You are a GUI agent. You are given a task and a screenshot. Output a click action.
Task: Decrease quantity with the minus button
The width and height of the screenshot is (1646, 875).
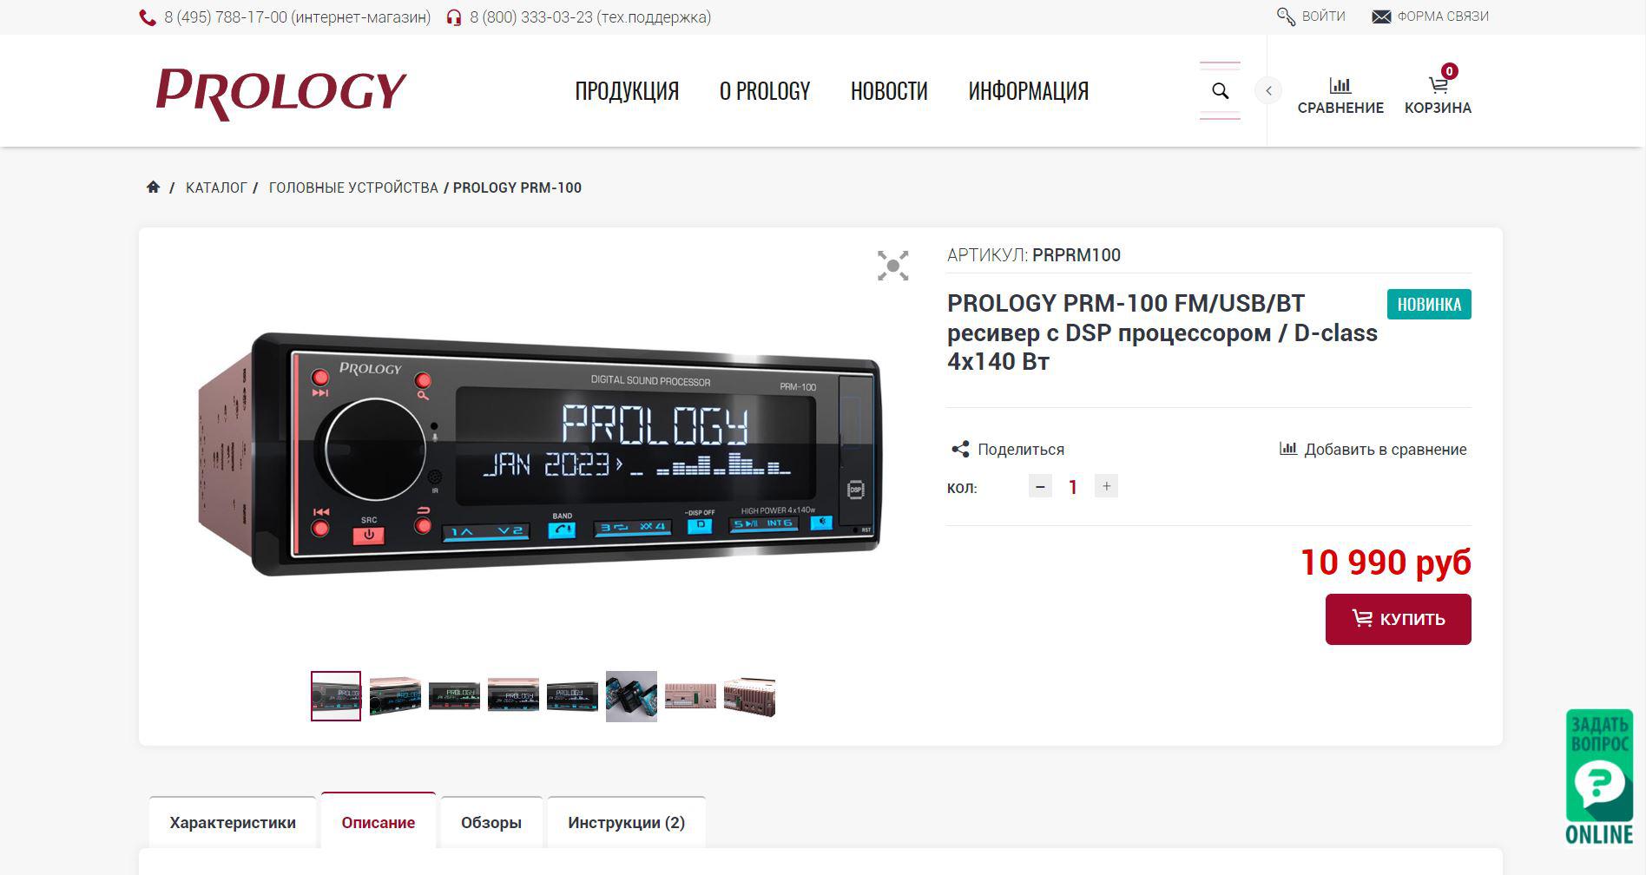click(1040, 486)
